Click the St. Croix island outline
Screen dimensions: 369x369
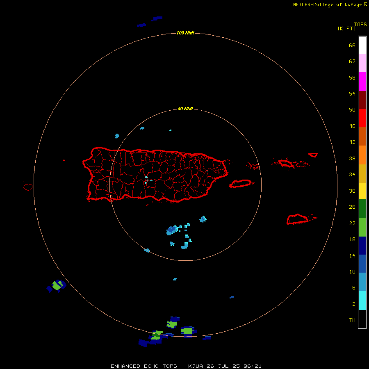click(298, 219)
